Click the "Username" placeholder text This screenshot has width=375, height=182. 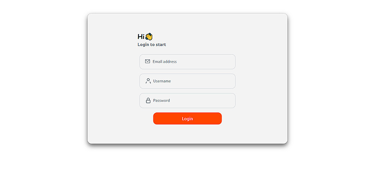162,81
